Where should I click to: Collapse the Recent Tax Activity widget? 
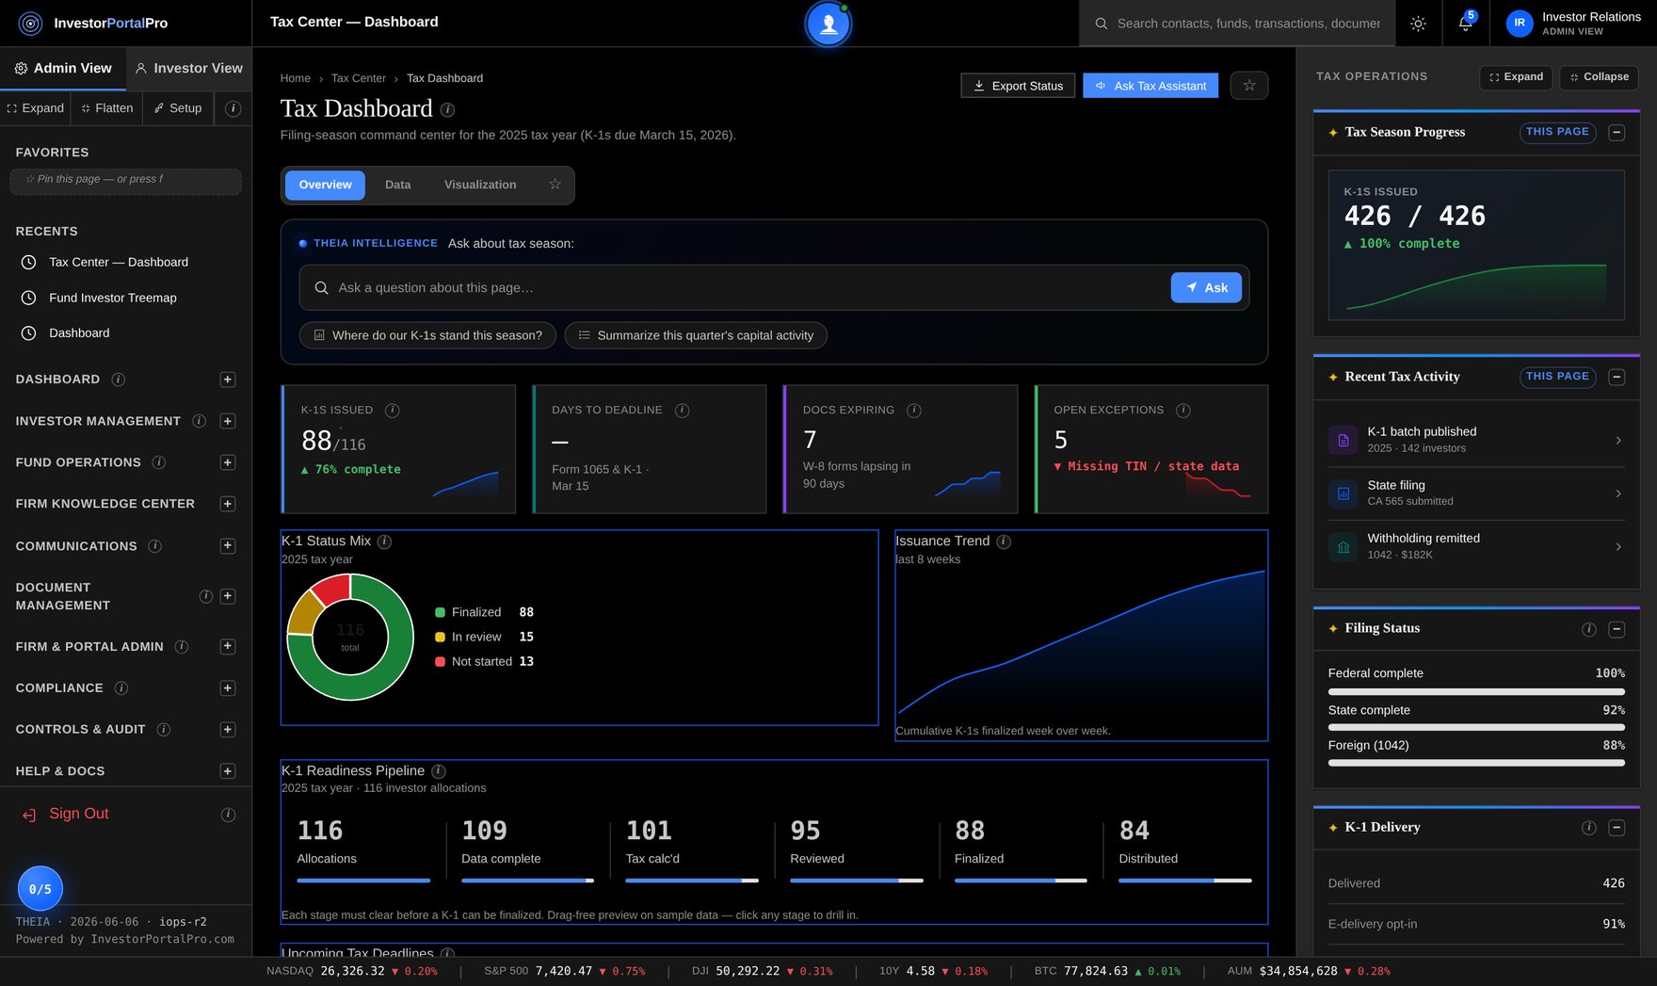click(1617, 378)
